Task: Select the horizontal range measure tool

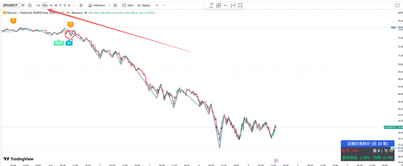Action: [x=233, y=5]
